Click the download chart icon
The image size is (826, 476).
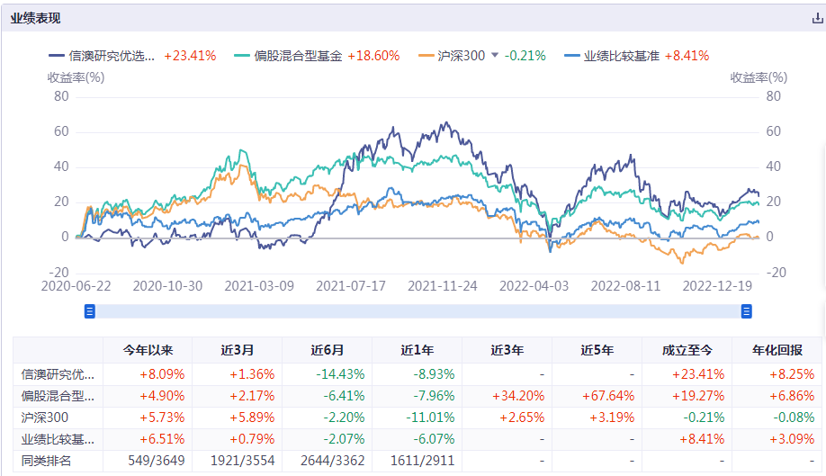[817, 18]
